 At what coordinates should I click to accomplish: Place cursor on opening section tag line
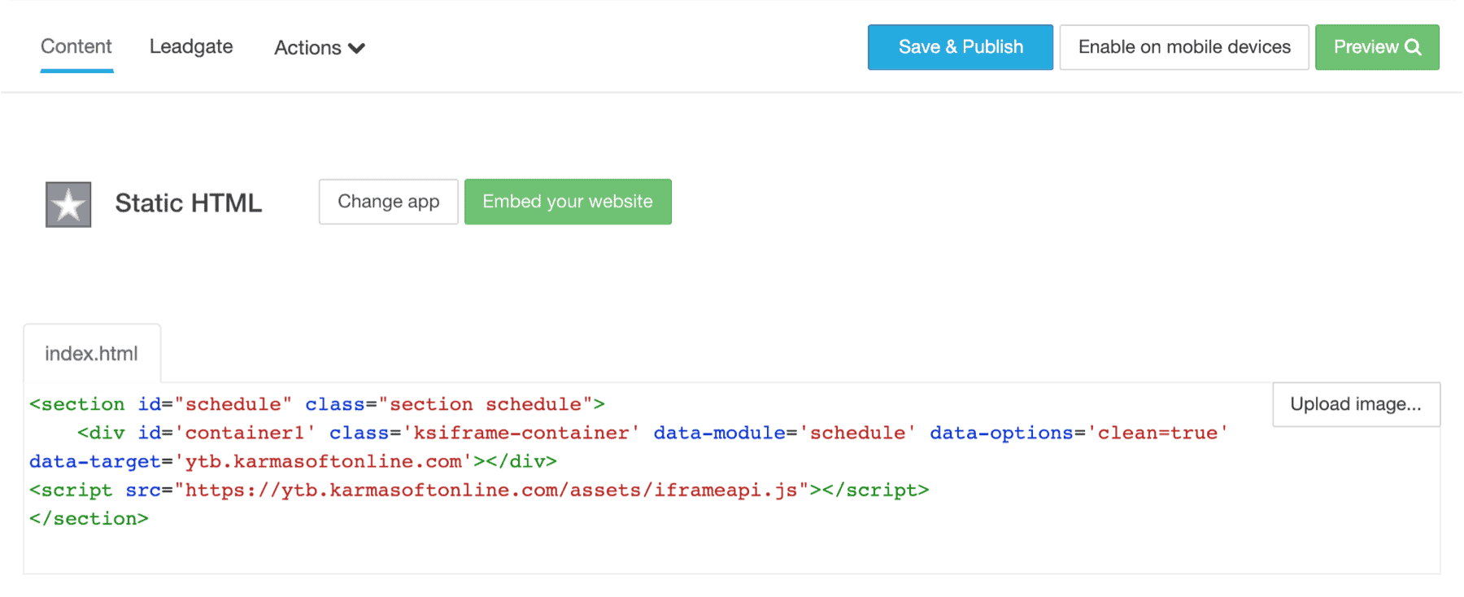point(317,404)
